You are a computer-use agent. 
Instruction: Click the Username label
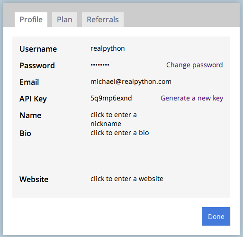(38, 49)
